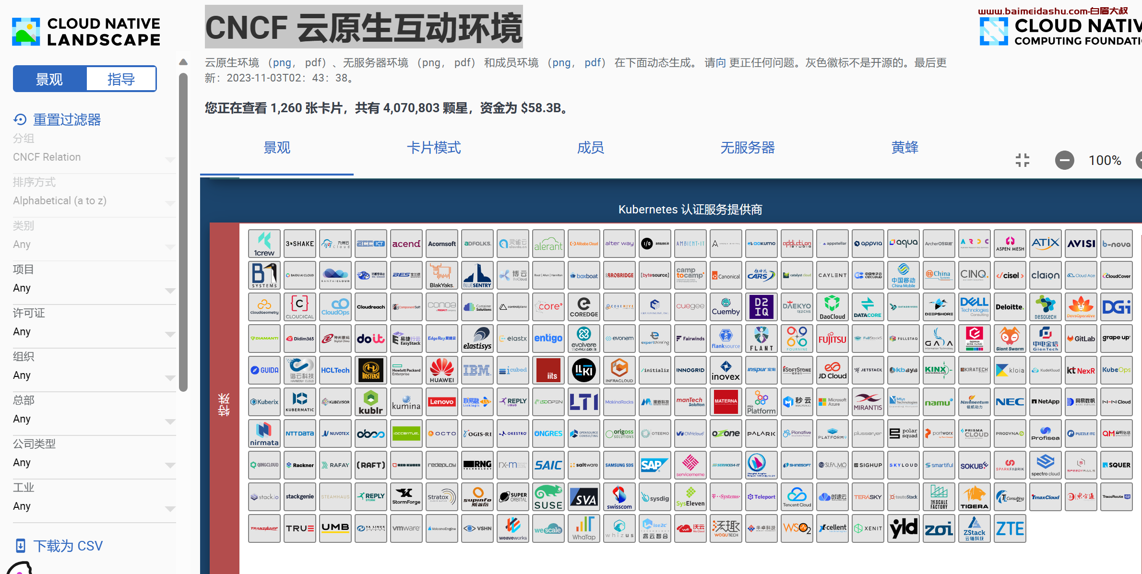Open the Deloitte logo card
This screenshot has height=574, width=1142.
pos(1010,307)
